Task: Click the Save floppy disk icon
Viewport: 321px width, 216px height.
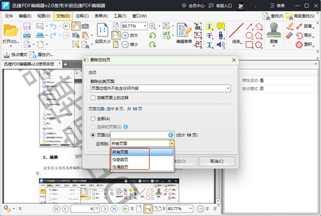Action: 27,26
